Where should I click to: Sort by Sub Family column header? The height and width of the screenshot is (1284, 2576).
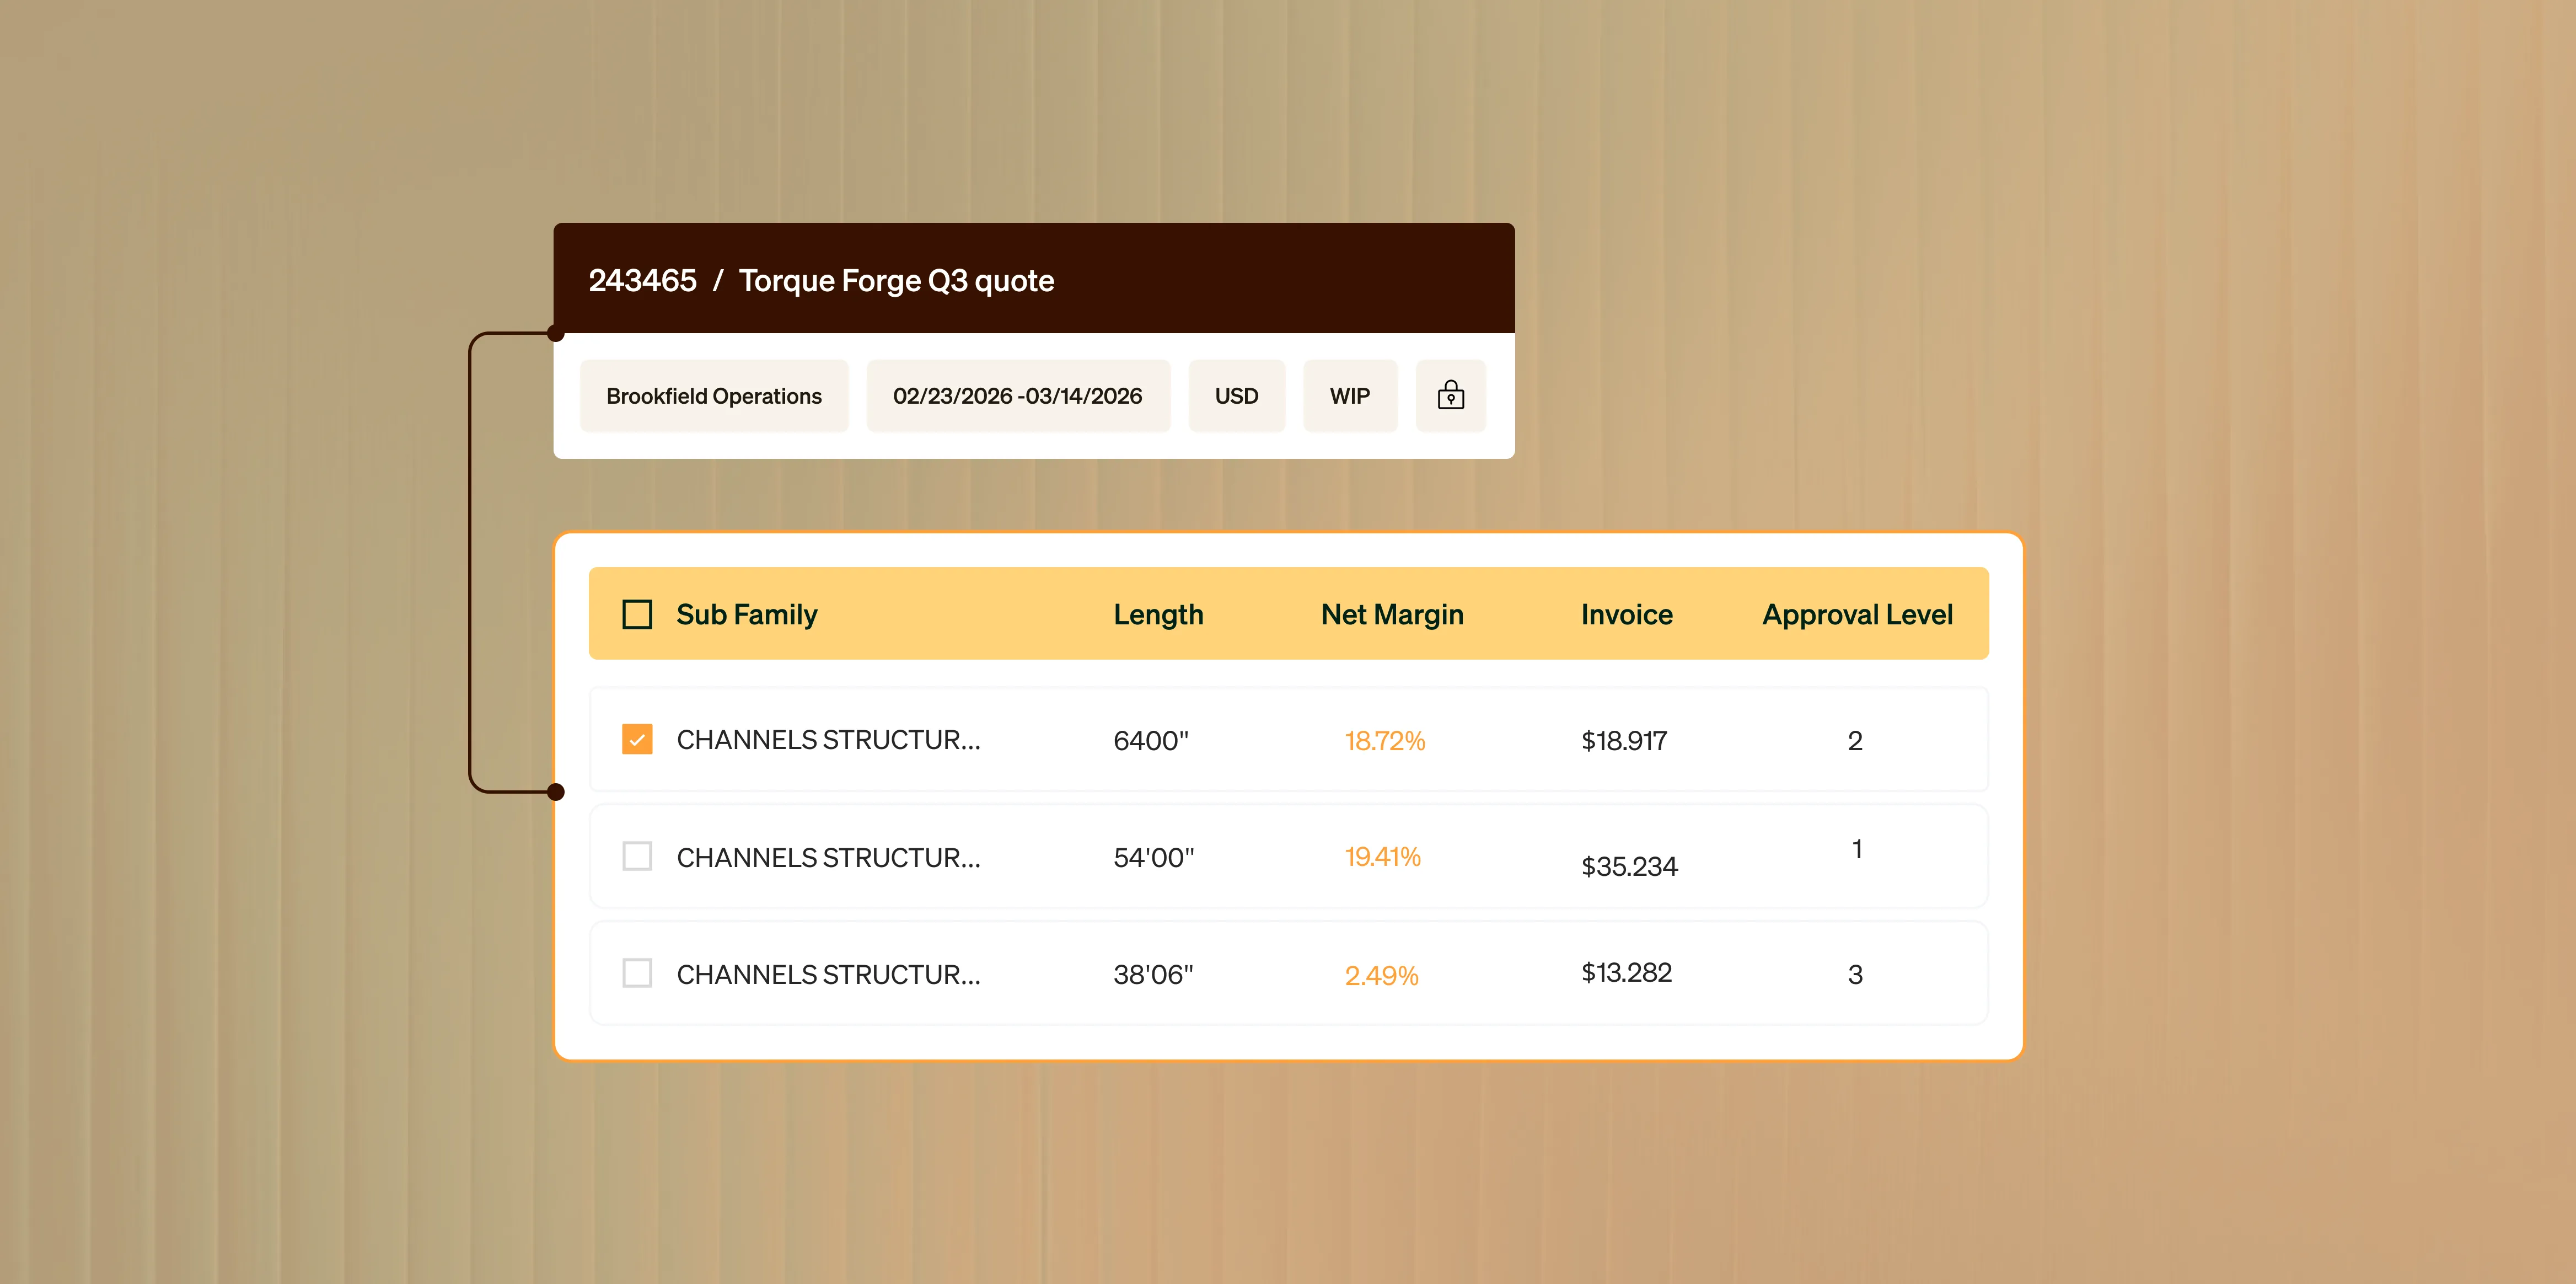pos(746,614)
